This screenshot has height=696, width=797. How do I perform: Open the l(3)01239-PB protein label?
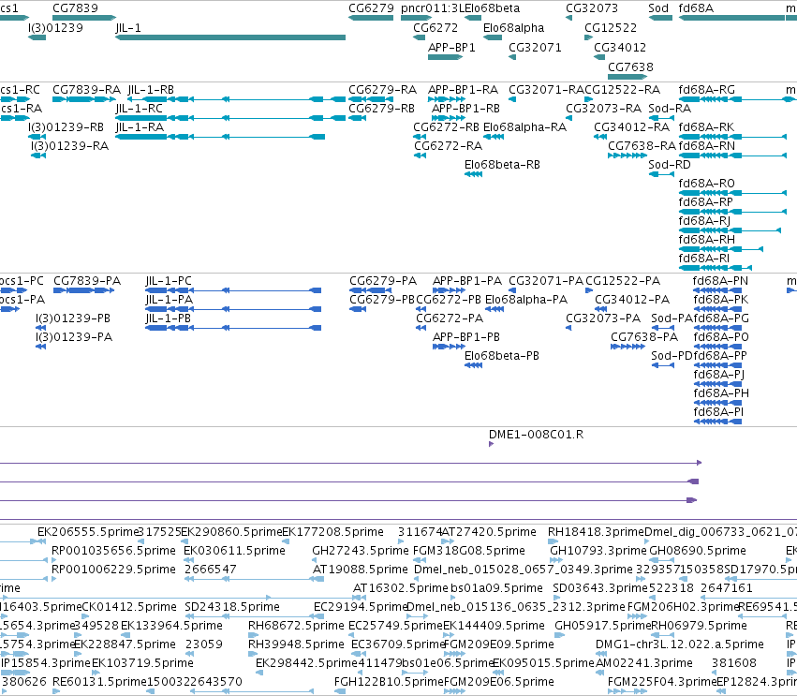pyautogui.click(x=73, y=318)
